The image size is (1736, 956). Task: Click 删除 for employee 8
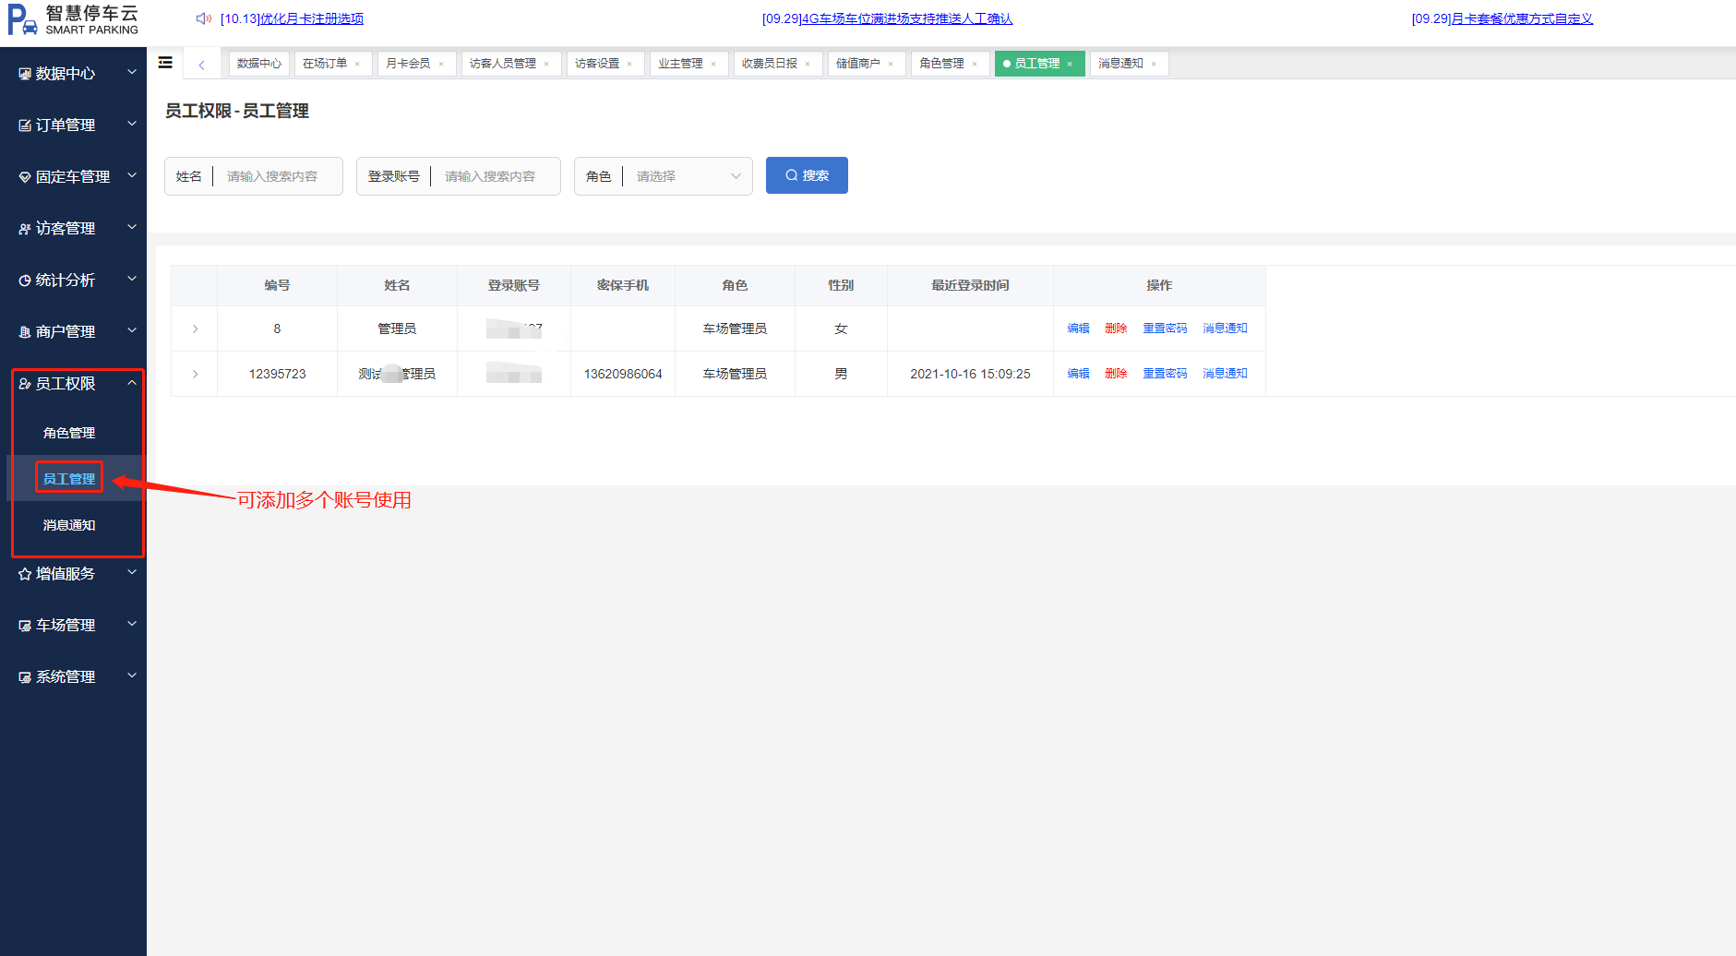tap(1116, 329)
